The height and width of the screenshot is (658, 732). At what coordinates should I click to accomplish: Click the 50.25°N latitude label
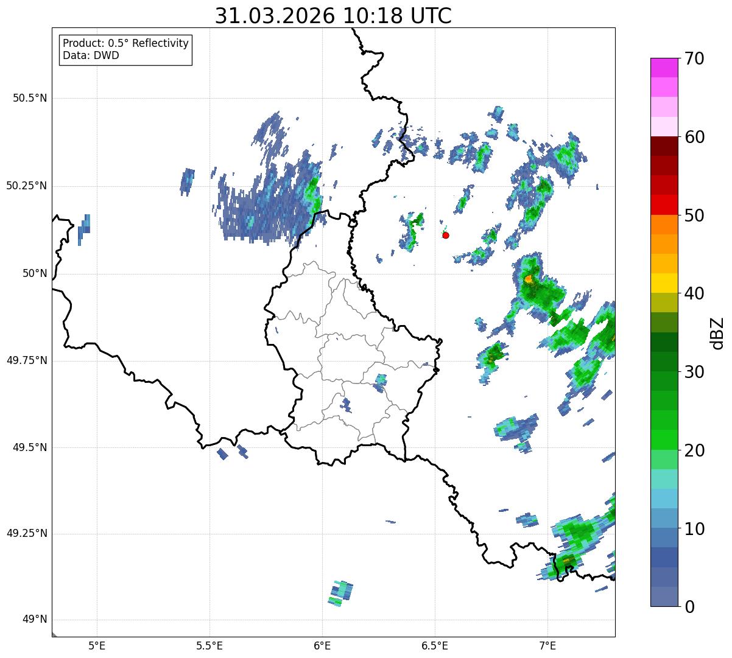(27, 186)
